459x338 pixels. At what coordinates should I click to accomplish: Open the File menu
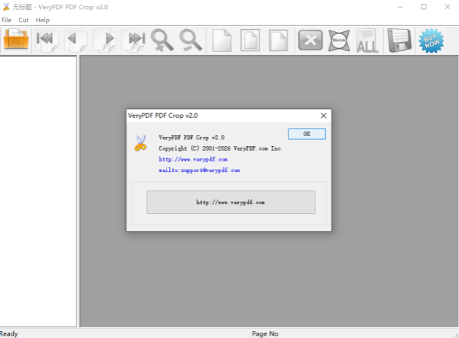tap(6, 20)
